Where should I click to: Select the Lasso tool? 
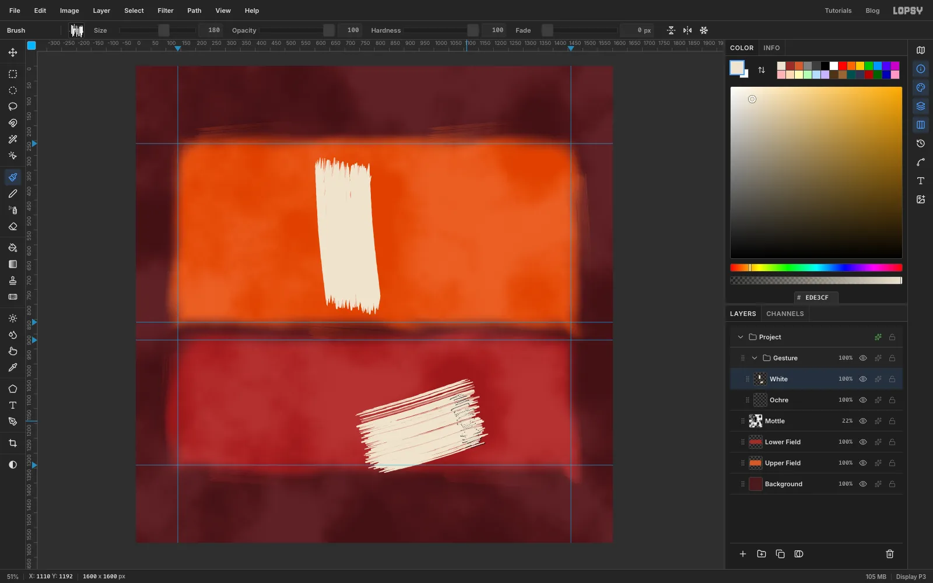[x=13, y=107]
